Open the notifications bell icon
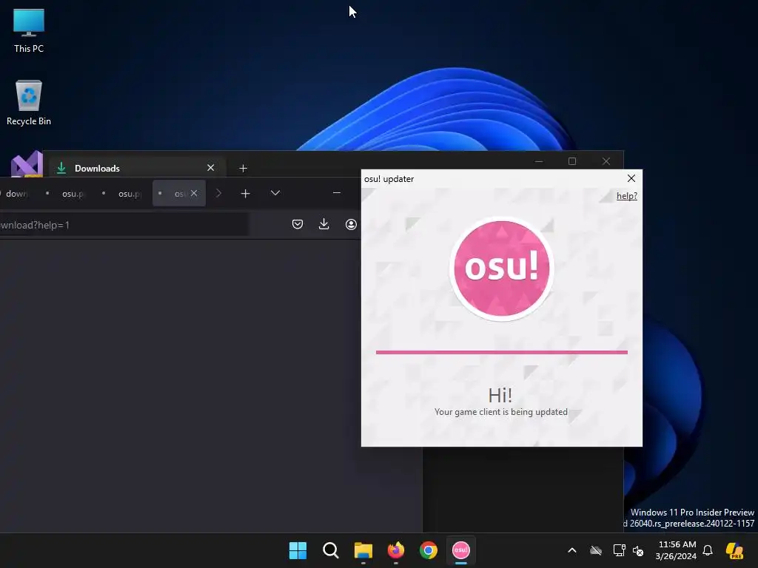Viewport: 758px width, 568px height. point(708,550)
